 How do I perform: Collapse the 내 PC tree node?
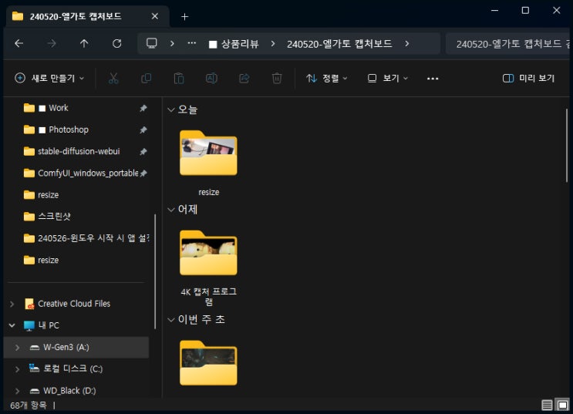(x=12, y=325)
